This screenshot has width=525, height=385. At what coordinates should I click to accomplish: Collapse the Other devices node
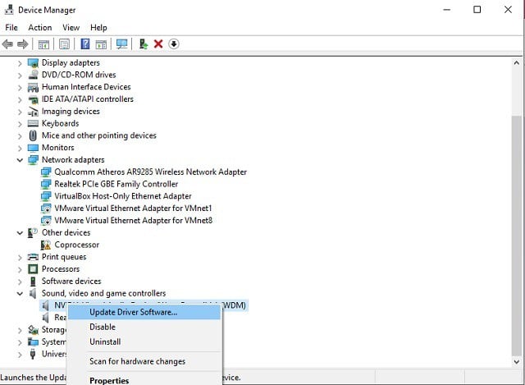click(x=20, y=233)
